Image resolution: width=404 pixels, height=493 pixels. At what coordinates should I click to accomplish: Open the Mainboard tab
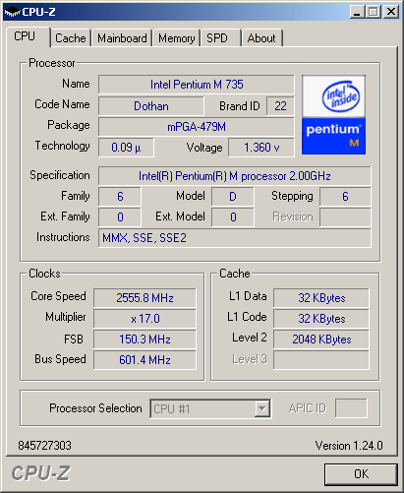[122, 38]
